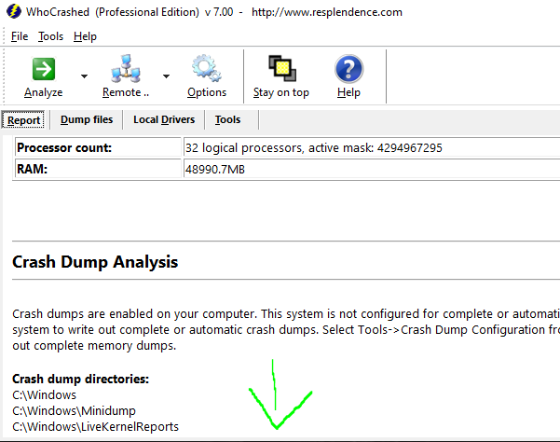This screenshot has width=560, height=442.
Task: Click the Analyze toolbar icon
Action: [43, 70]
